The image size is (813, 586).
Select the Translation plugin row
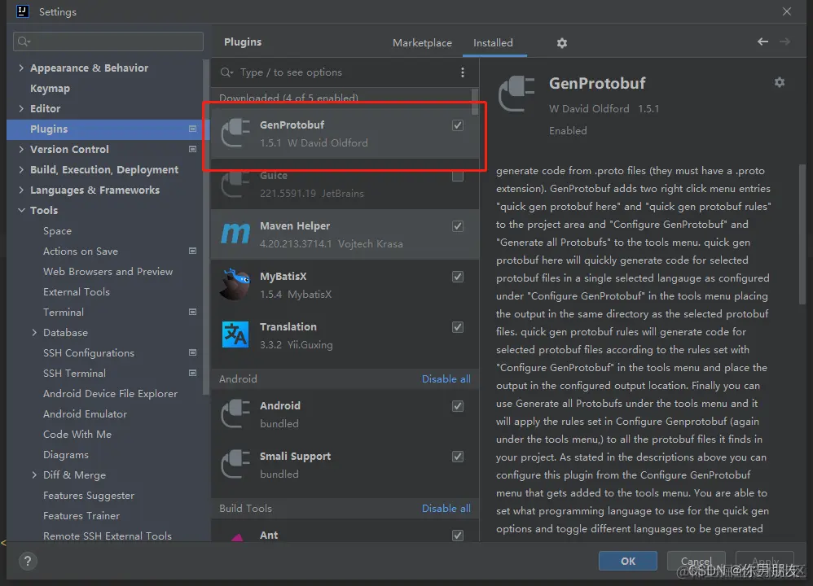click(x=345, y=335)
